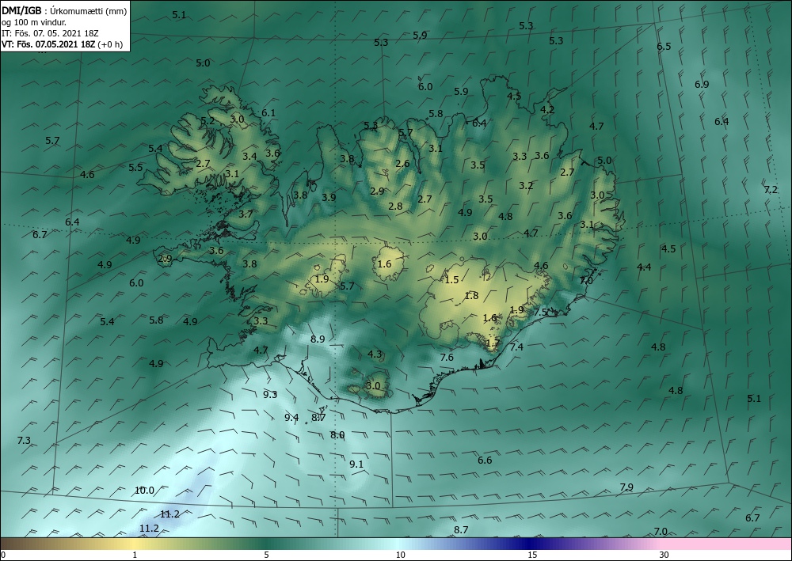792x561 pixels.
Task: Click the 7.3 value on the map
Action: pos(24,441)
